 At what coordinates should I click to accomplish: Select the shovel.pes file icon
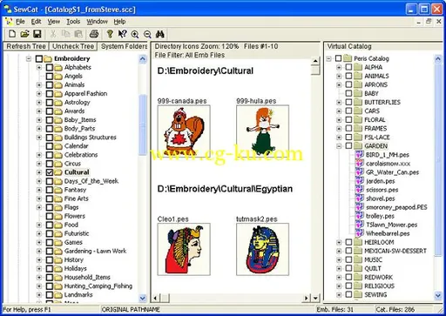(360, 198)
